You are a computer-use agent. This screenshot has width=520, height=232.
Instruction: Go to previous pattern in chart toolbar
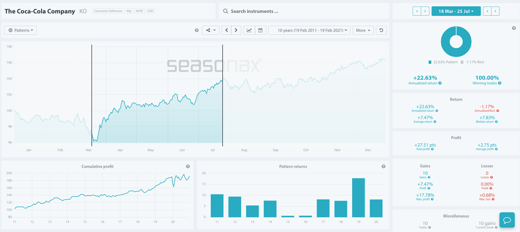pos(226,30)
